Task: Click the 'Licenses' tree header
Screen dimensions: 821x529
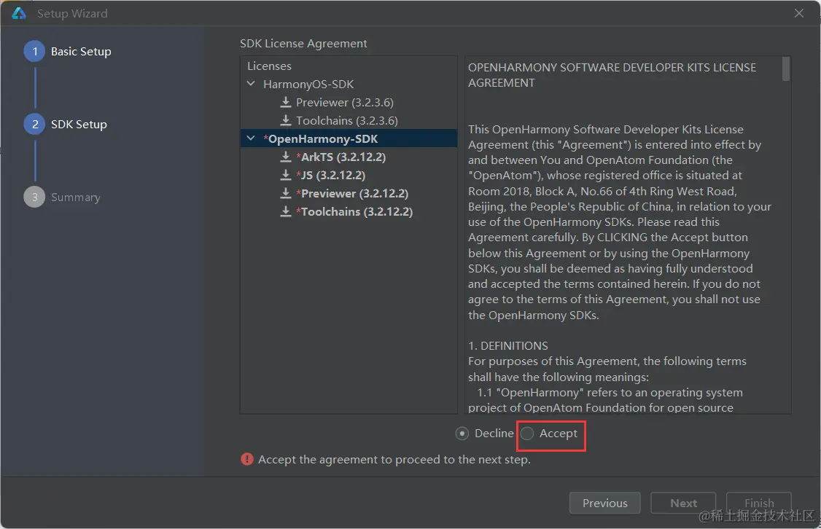Action: (x=269, y=66)
